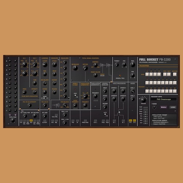This screenshot has height=183, width=183.
Task: Click the AMP MOD knob
Action: 85,68
